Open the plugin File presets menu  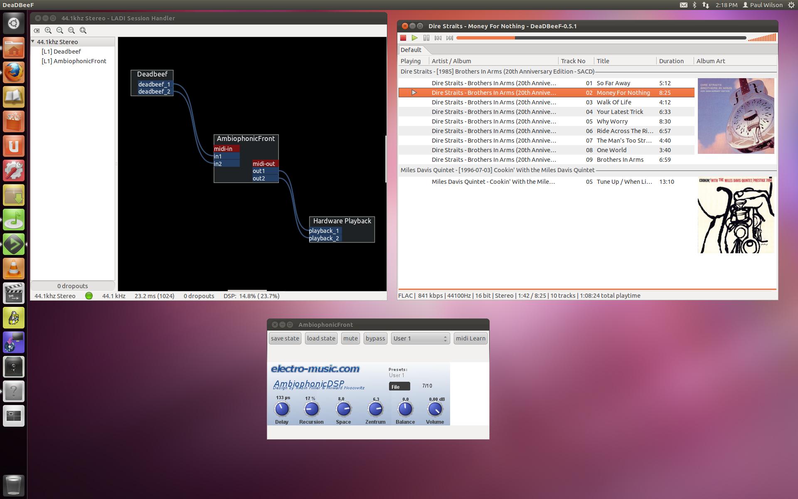[x=399, y=386]
